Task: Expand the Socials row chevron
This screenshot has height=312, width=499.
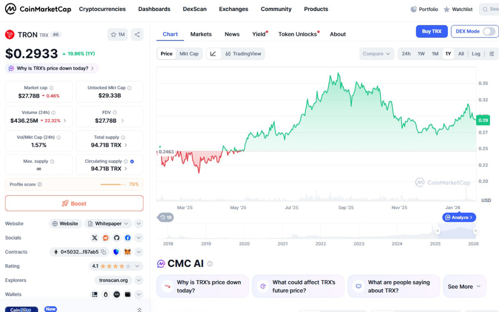Action: point(139,238)
